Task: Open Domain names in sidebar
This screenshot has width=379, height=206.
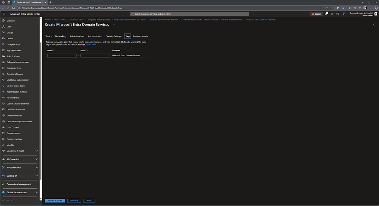Action: (x=13, y=133)
